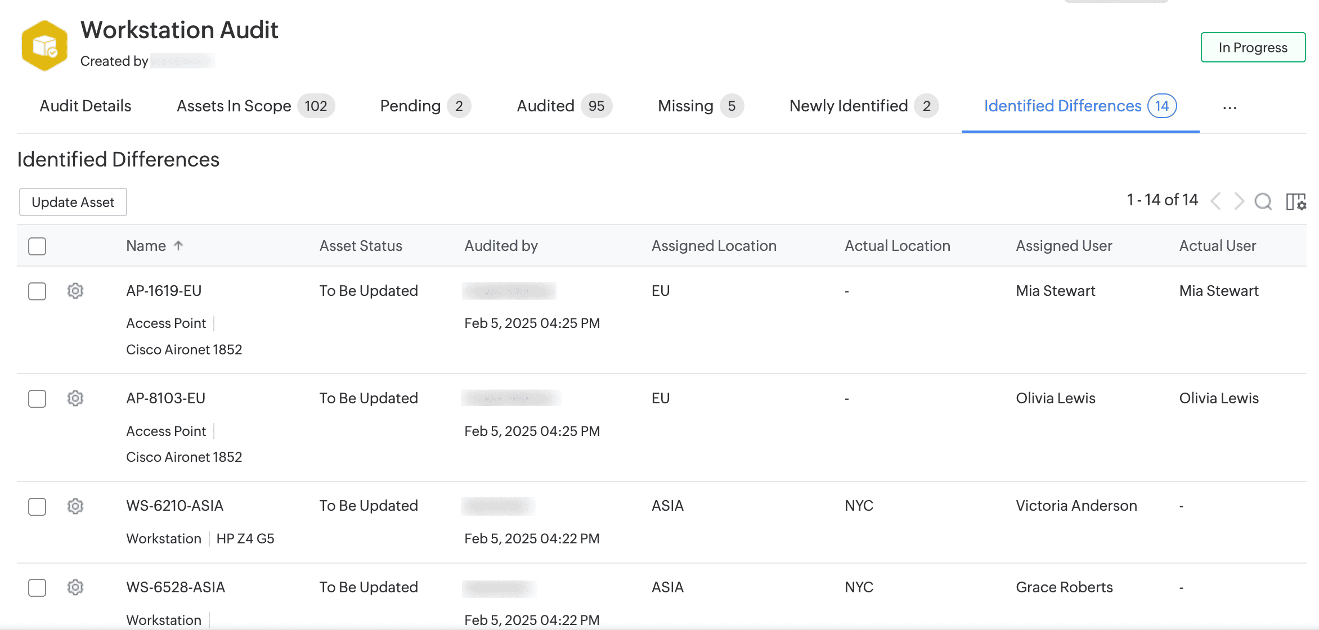This screenshot has width=1319, height=630.
Task: Click the gear icon for WS-6210-ASIA
Action: pyautogui.click(x=75, y=506)
